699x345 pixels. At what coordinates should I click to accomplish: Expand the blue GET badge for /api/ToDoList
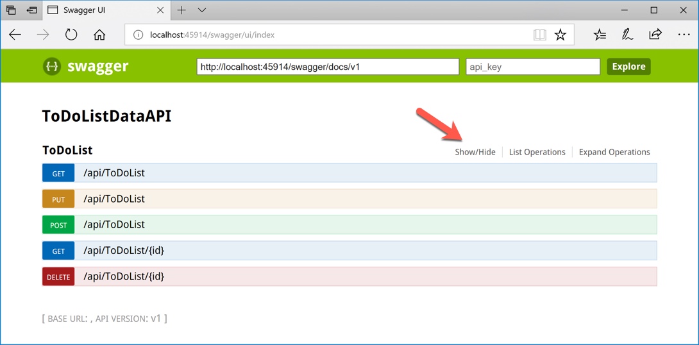click(x=58, y=173)
